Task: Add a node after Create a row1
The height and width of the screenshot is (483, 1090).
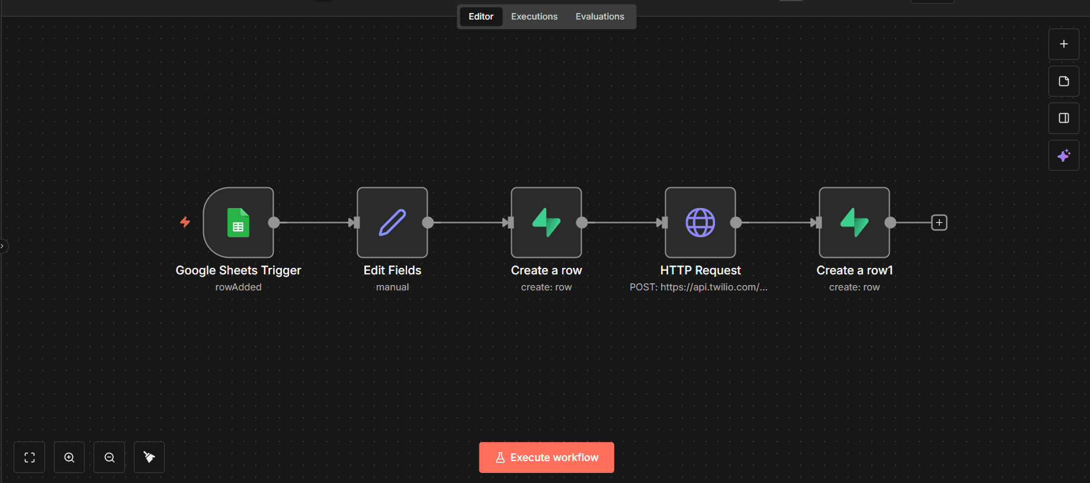Action: (939, 222)
